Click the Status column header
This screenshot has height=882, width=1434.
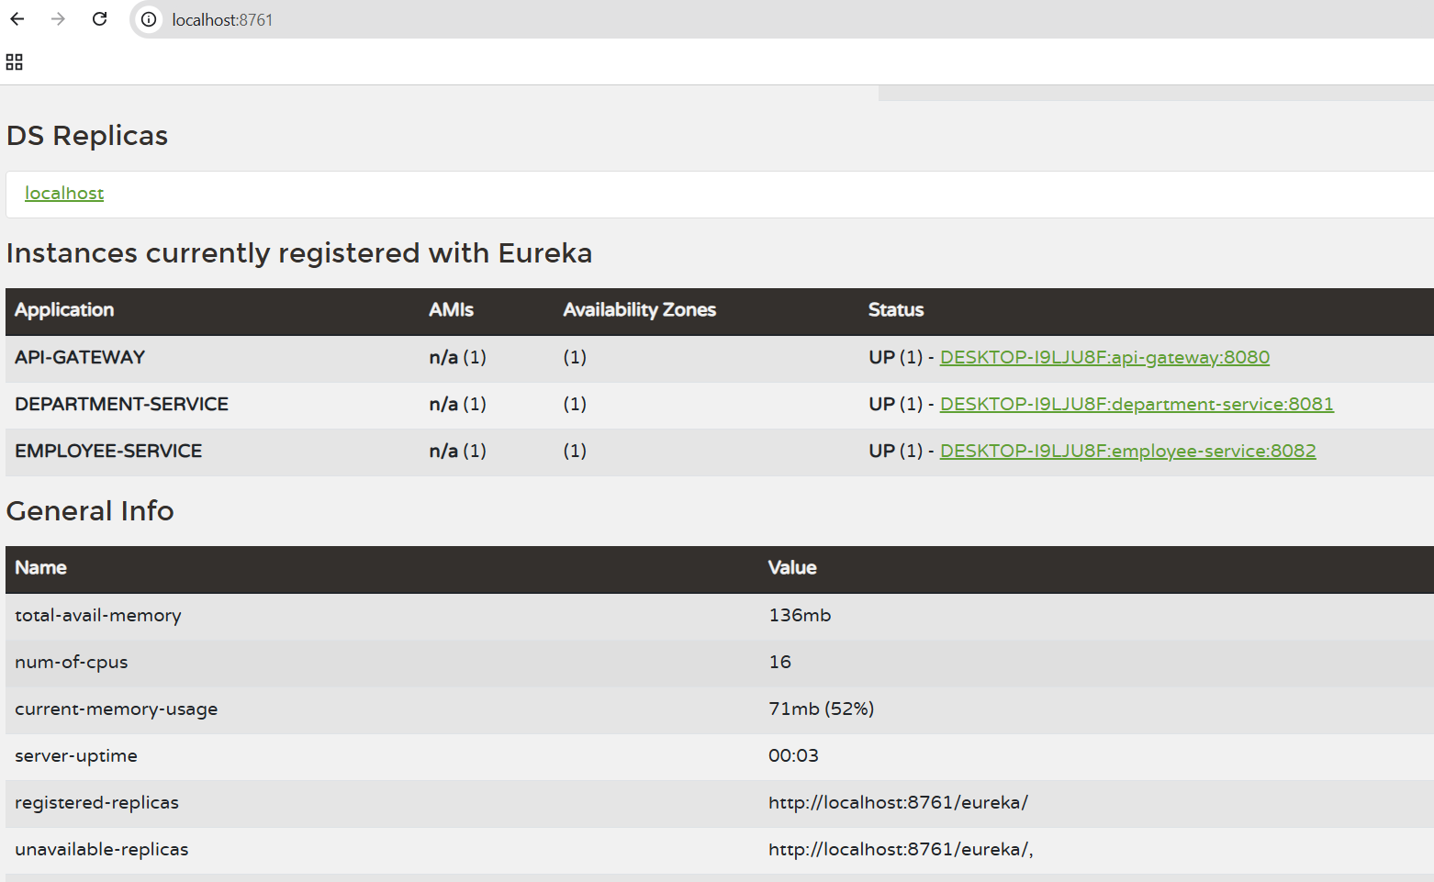coord(896,310)
